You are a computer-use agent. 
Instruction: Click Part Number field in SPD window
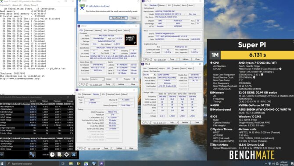(167, 86)
